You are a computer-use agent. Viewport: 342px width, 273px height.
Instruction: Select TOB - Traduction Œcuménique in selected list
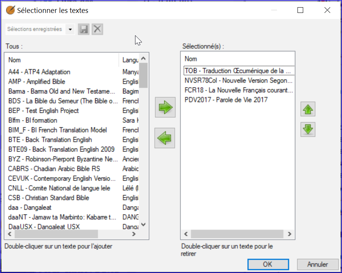239,71
